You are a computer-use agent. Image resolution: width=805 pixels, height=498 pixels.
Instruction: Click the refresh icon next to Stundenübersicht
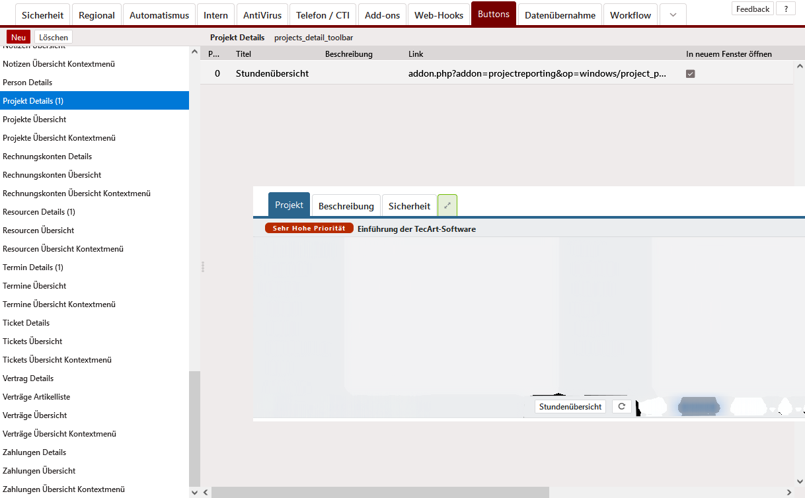coord(621,406)
